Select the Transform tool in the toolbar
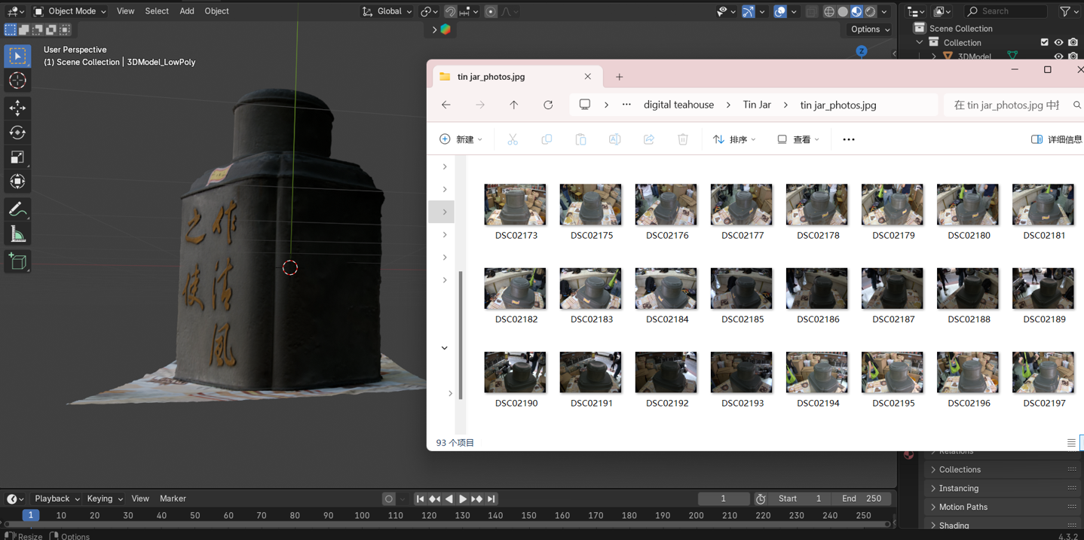Viewport: 1084px width, 540px height. (x=17, y=181)
